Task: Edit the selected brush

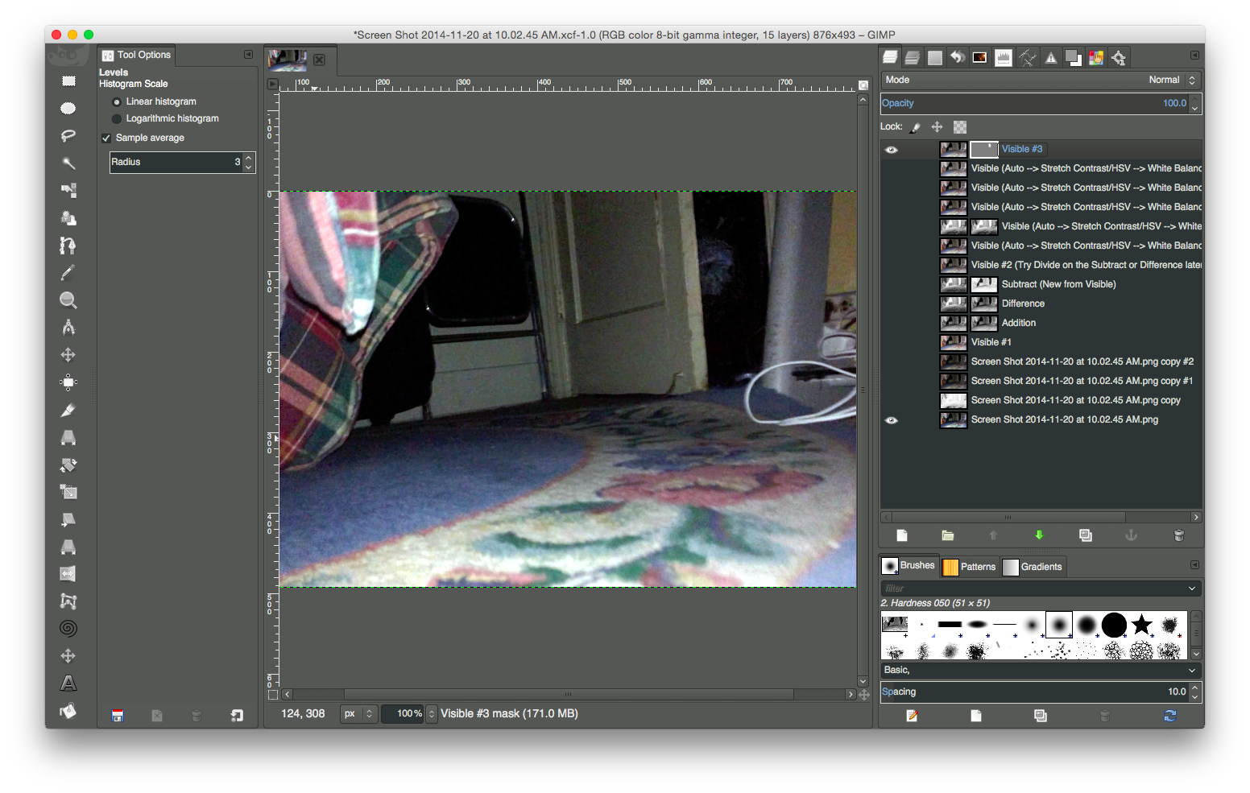Action: 912,716
